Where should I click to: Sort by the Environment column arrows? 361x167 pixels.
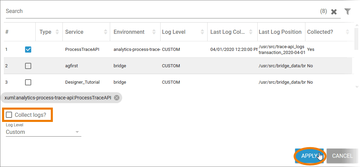pyautogui.click(x=155, y=32)
